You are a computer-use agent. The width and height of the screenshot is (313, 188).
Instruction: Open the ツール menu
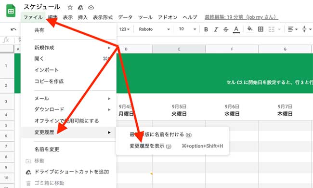tap(145, 17)
